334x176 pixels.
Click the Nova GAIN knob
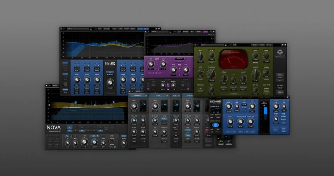coord(84,142)
